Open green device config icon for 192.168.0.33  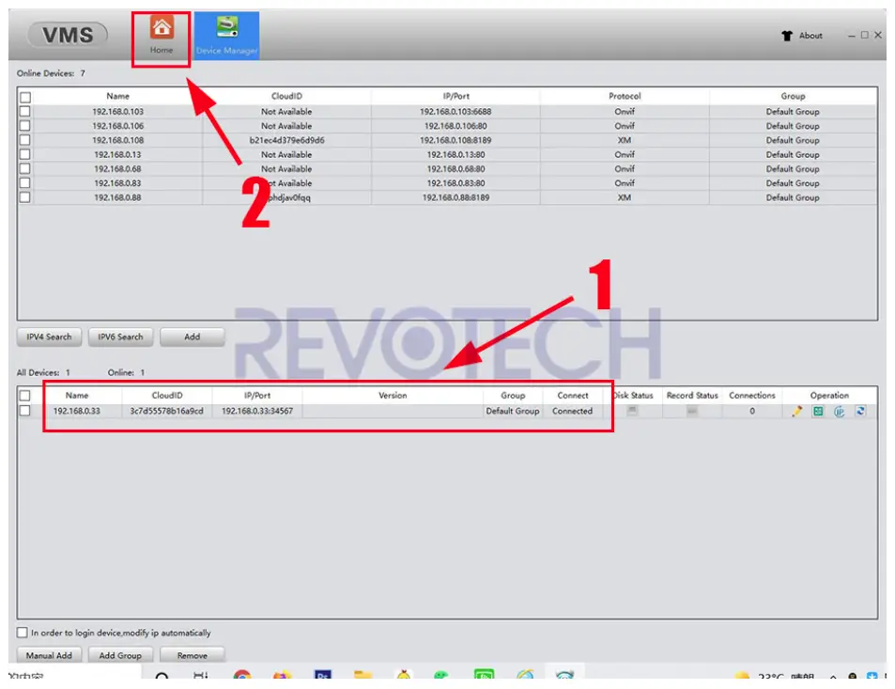pyautogui.click(x=818, y=412)
